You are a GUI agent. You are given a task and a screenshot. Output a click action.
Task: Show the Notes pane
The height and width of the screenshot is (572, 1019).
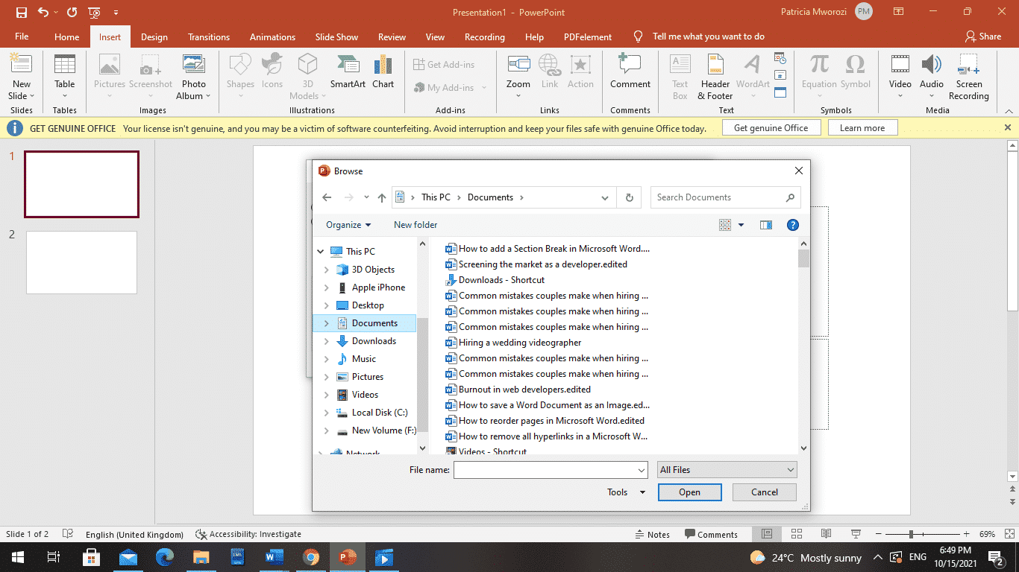click(x=653, y=534)
